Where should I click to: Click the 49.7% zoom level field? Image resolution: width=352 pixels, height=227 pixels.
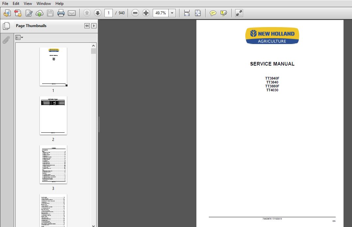tap(161, 13)
